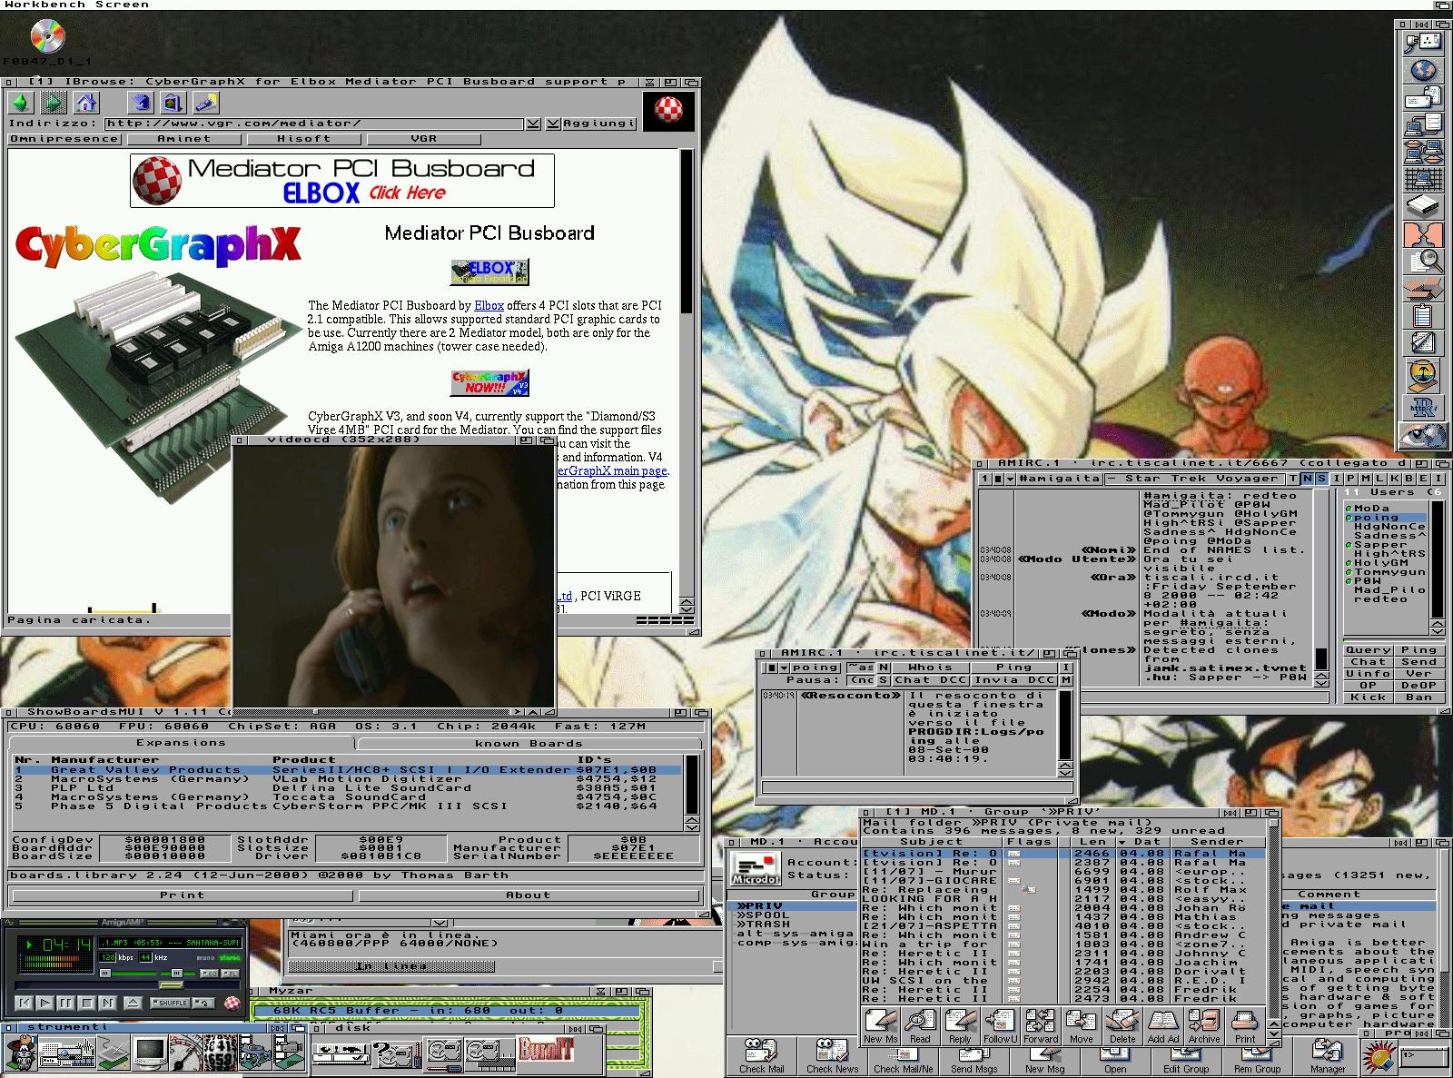Open the VGR bookmark in IBrowse
This screenshot has width=1453, height=1078.
click(x=424, y=139)
